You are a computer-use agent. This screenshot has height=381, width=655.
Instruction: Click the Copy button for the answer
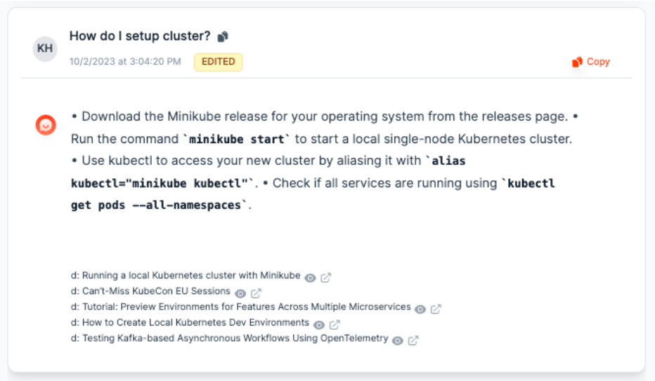591,62
